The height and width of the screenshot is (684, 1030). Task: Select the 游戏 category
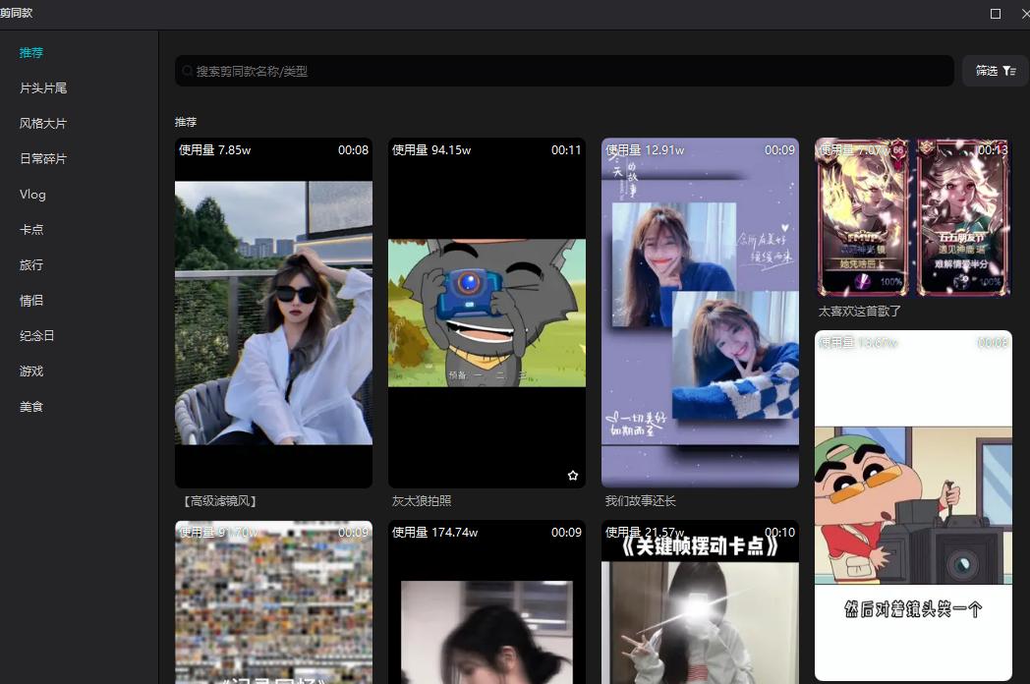[x=31, y=370]
